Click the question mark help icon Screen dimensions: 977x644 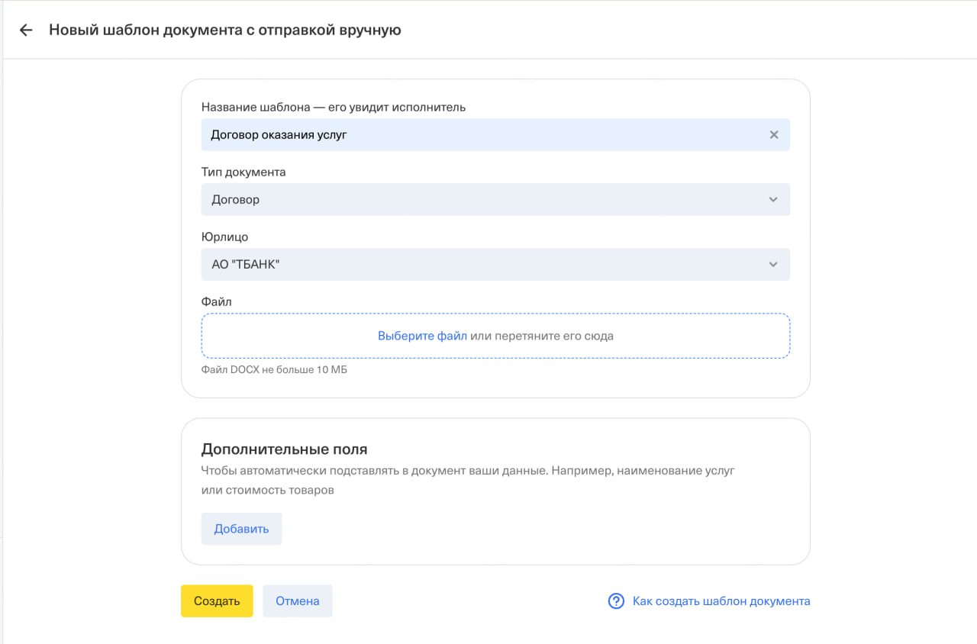pos(616,601)
